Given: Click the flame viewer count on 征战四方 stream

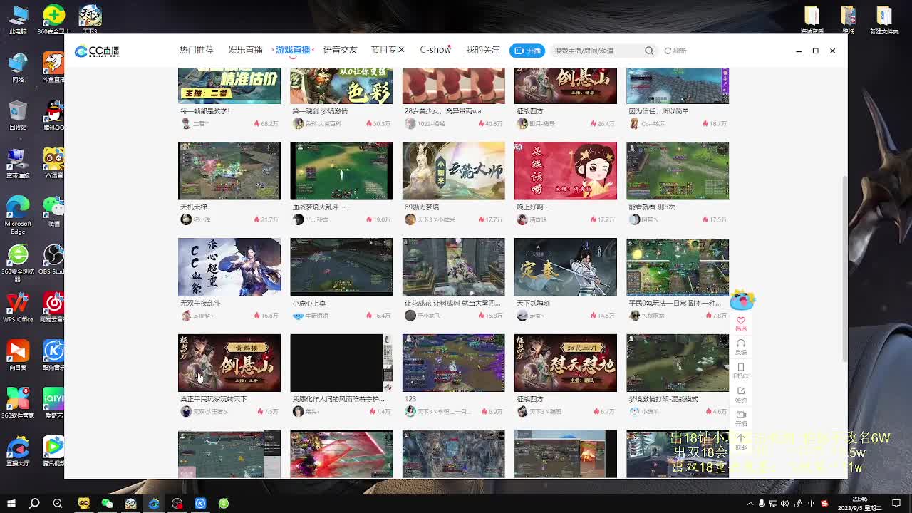Looking at the screenshot, I should coord(602,123).
